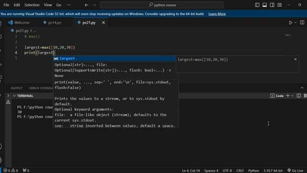Click the comment line # max()
Viewport: 307px width, 173px height.
(32, 37)
